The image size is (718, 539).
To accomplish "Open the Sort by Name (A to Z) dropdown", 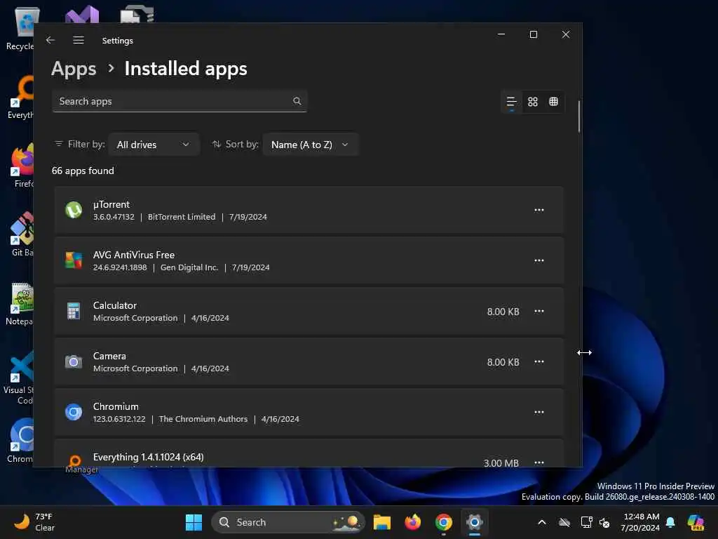I will (x=310, y=145).
